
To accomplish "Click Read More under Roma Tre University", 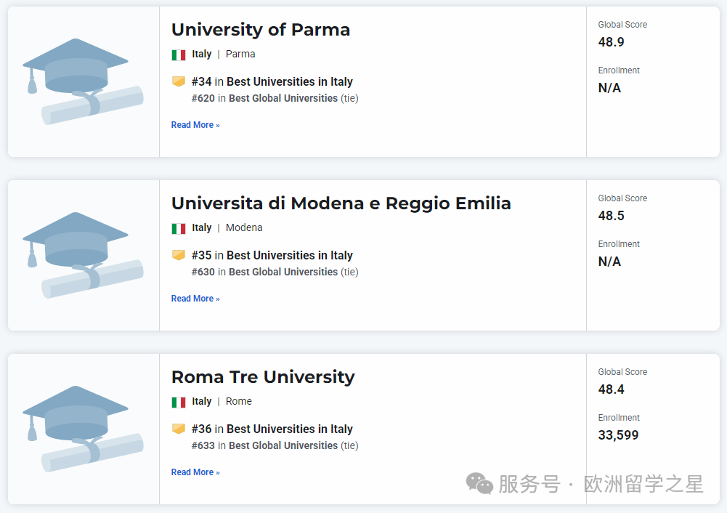I will 195,472.
